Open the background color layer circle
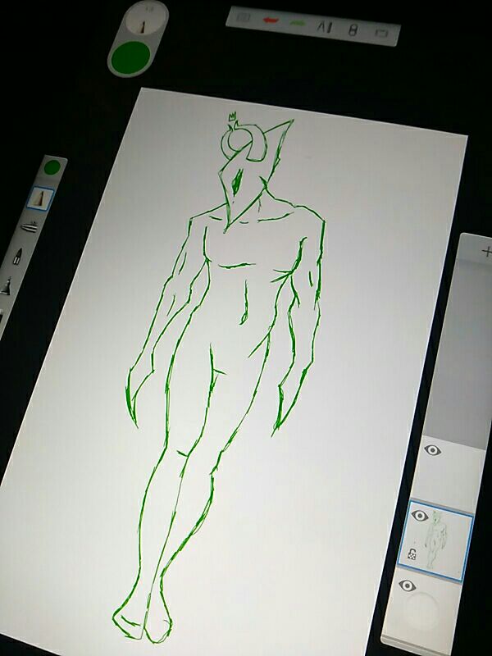Image resolution: width=492 pixels, height=656 pixels. (421, 610)
